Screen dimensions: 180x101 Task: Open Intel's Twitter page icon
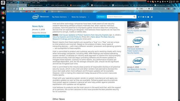pyautogui.click(x=139, y=17)
